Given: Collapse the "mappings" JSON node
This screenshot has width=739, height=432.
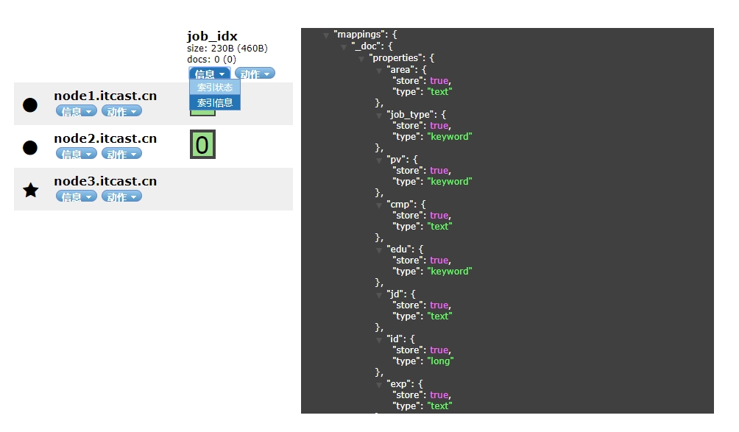Looking at the screenshot, I should [x=325, y=35].
